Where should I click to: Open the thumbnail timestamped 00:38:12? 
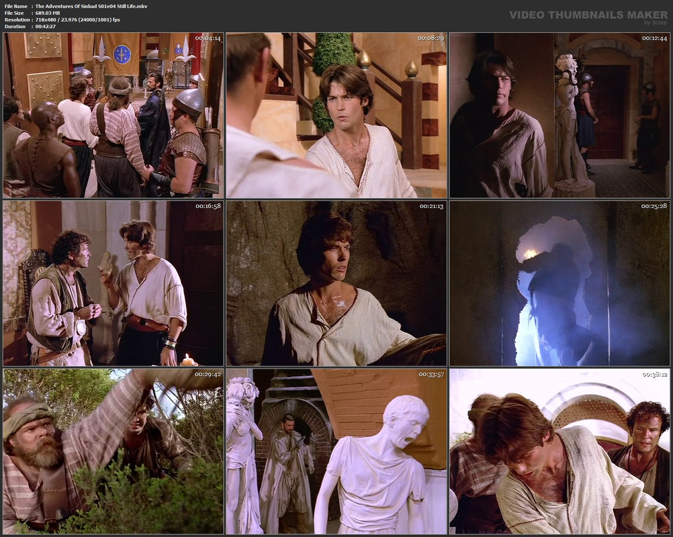(x=559, y=452)
